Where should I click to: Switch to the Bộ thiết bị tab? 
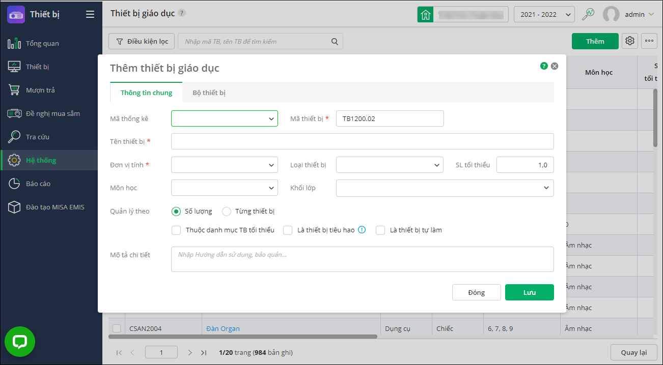pos(209,93)
